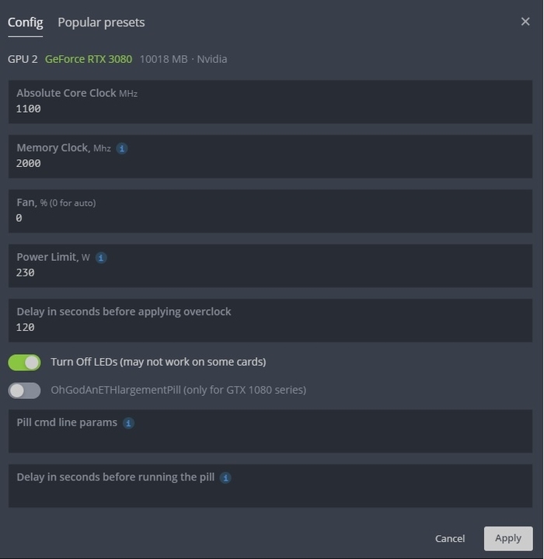
Task: Show info for delay before running pill
Action: [225, 477]
